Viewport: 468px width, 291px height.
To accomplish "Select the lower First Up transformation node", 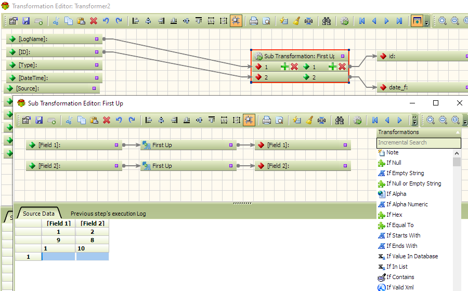I will 188,166.
